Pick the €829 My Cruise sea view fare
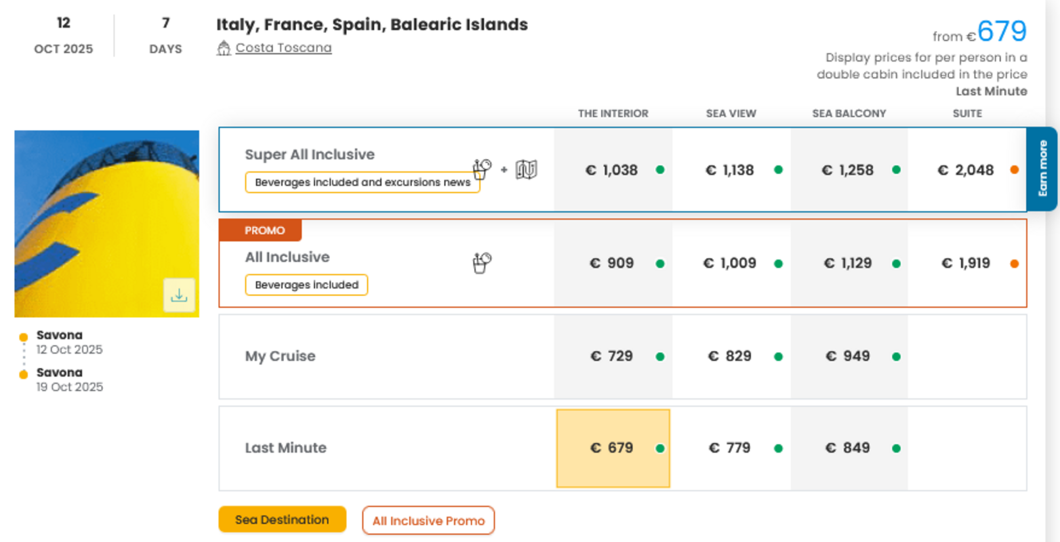Image resolution: width=1060 pixels, height=542 pixels. click(730, 356)
